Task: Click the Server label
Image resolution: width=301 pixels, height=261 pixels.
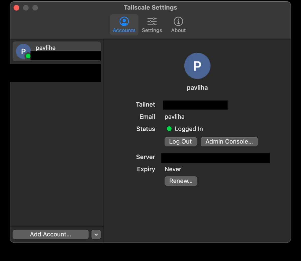Action: coord(145,157)
